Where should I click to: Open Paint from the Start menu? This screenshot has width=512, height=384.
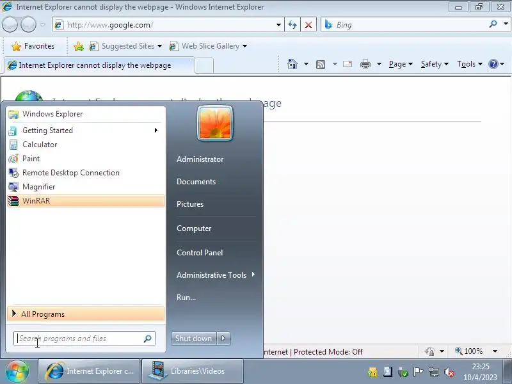[86, 159]
